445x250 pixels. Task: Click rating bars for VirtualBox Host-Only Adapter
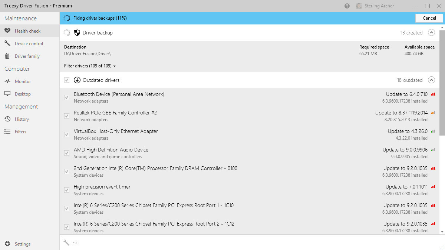pos(433,131)
